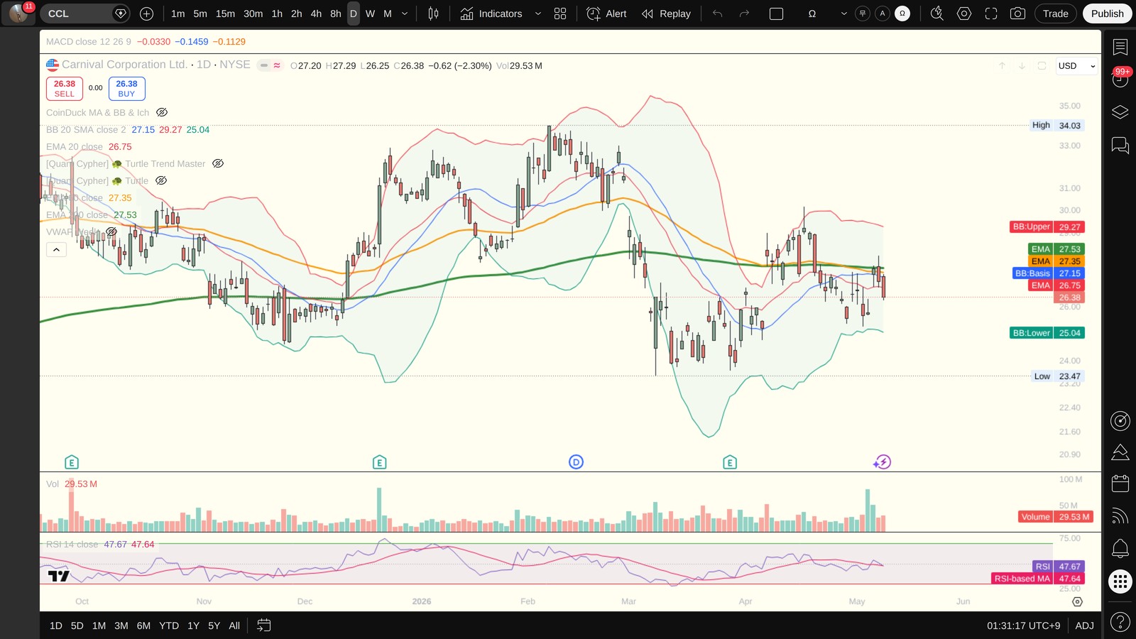
Task: Toggle visibility of Turtle indicator
Action: (161, 180)
